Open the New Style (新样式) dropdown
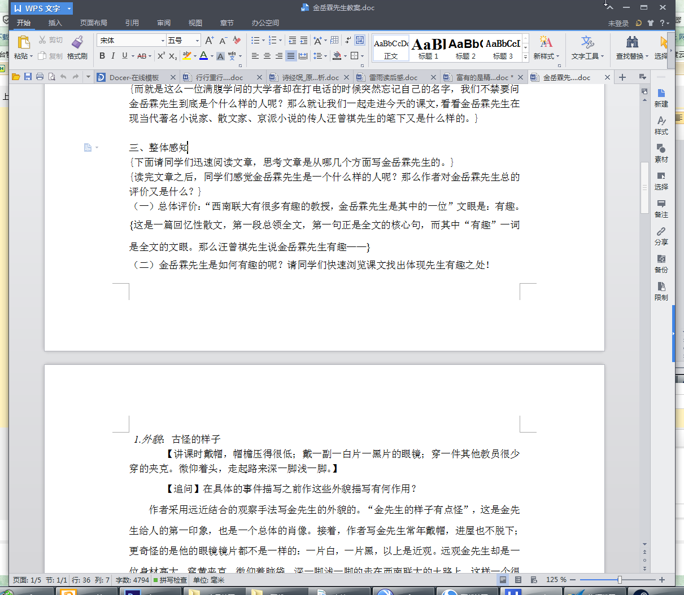Screen dimensions: 684x595 tap(546, 48)
